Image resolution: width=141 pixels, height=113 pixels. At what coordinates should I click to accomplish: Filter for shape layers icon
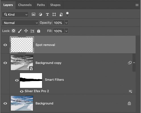[x=54, y=15]
